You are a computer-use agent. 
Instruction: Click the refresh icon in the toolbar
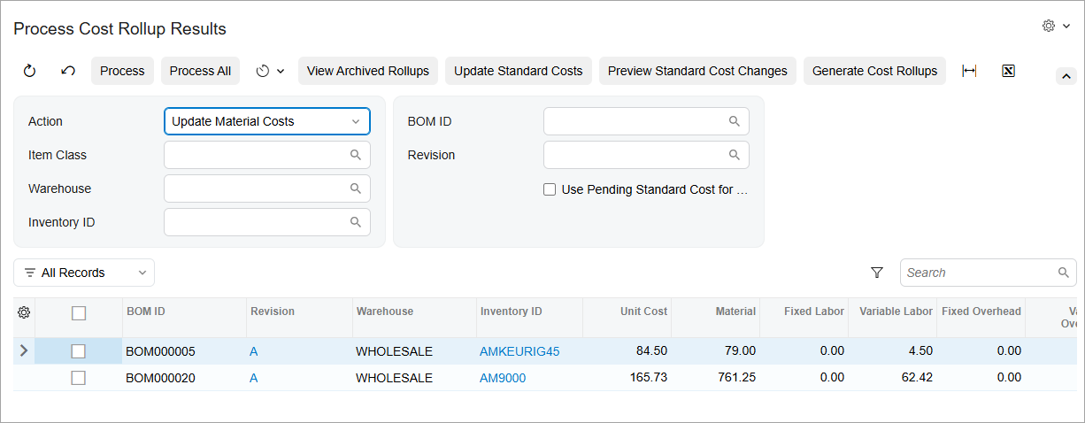[x=29, y=71]
